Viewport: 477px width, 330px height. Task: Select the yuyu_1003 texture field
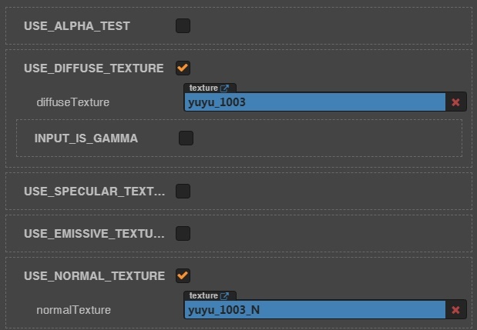pyautogui.click(x=314, y=102)
